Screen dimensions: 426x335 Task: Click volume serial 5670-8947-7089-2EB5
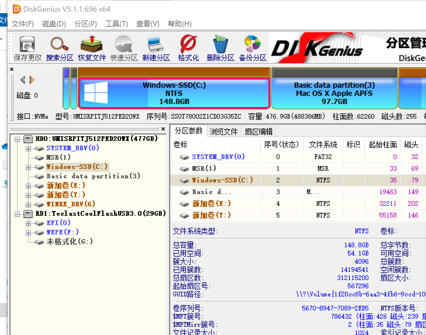[335, 308]
